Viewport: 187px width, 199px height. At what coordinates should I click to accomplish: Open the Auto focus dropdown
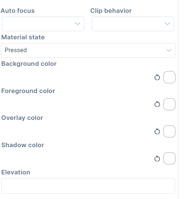tap(43, 24)
